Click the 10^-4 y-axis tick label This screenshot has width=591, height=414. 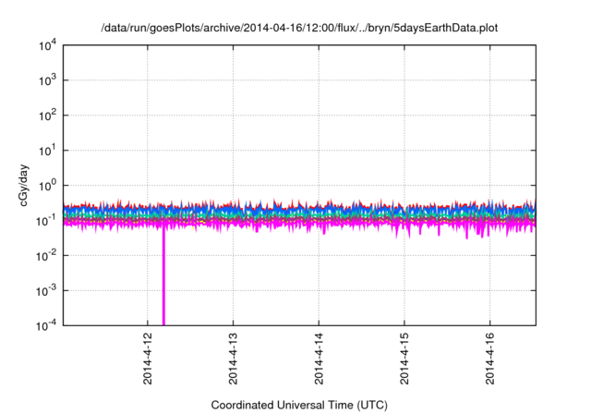46,324
